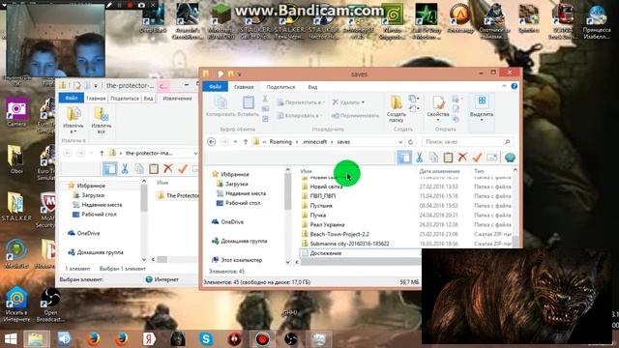
Task: Open Извлечь в dropdown in the-protector window
Action: pyautogui.click(x=74, y=120)
